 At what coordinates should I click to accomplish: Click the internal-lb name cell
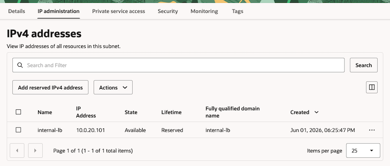(50, 130)
